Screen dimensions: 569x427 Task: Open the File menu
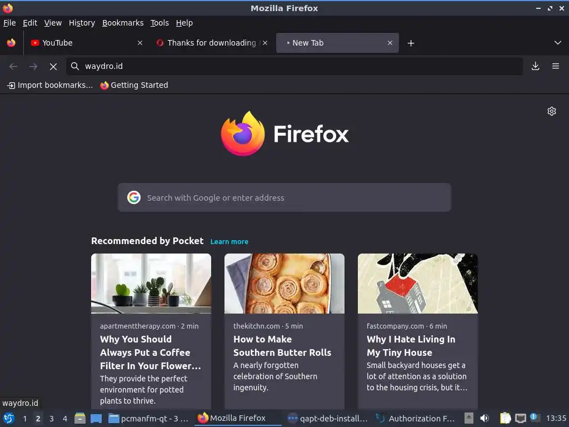pos(9,23)
